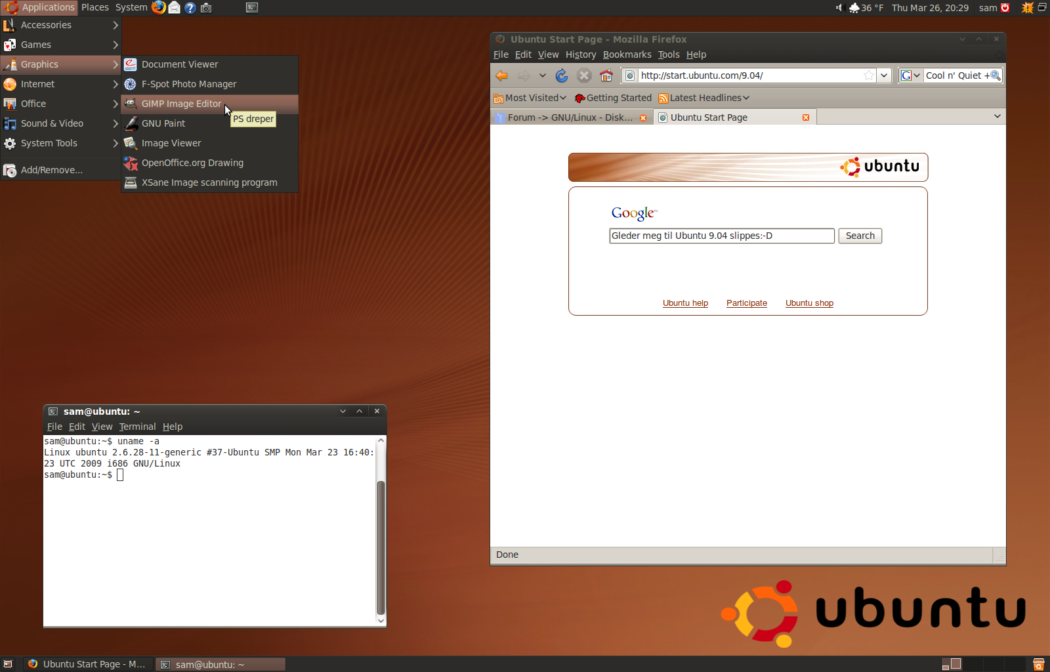Reload the page in Firefox
The width and height of the screenshot is (1050, 672).
(562, 75)
